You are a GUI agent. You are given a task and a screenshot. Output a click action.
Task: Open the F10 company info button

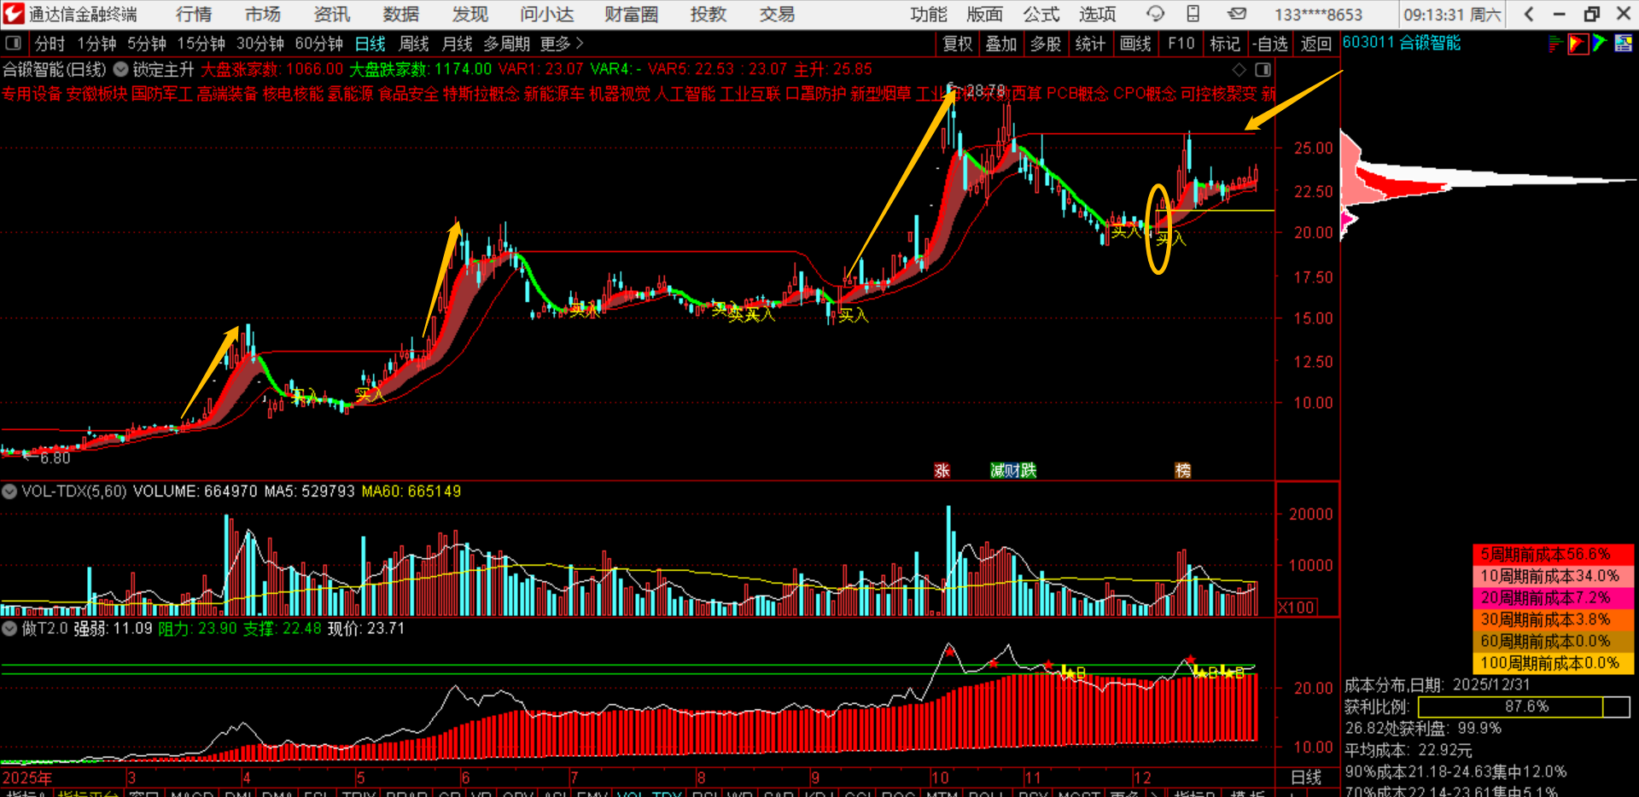(x=1181, y=44)
